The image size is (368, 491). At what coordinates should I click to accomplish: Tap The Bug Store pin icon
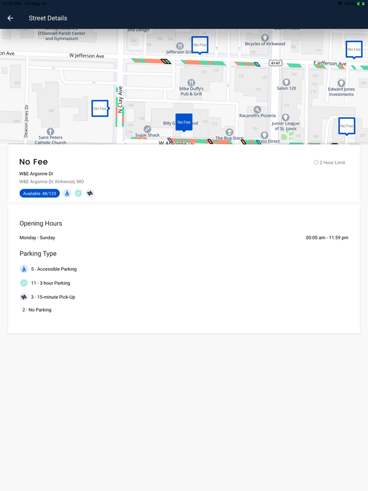(x=230, y=132)
